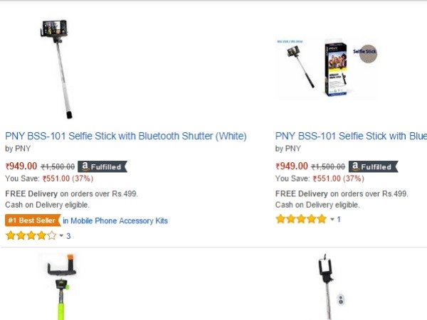
Task: Click the four-star rating of first product
Action: pyautogui.click(x=31, y=235)
